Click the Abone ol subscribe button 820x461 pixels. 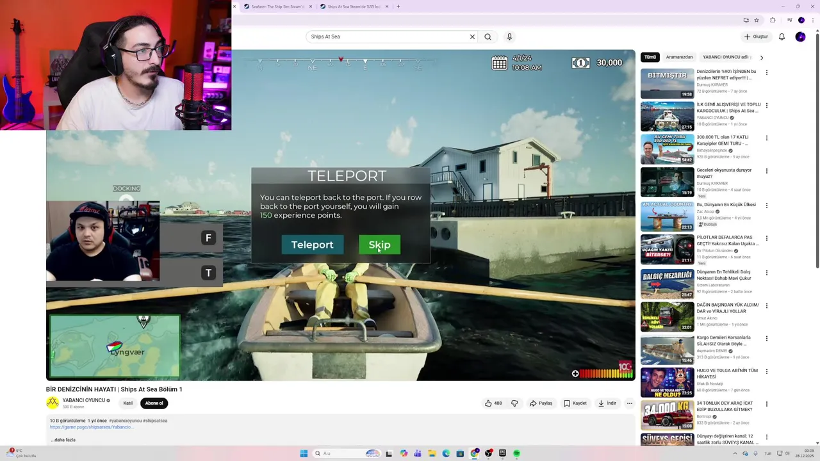(154, 403)
